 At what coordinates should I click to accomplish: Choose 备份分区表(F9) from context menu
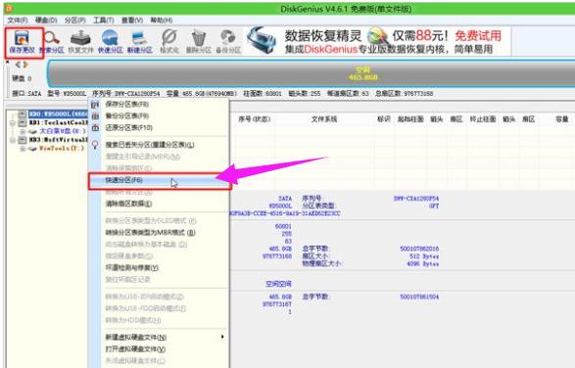(127, 116)
